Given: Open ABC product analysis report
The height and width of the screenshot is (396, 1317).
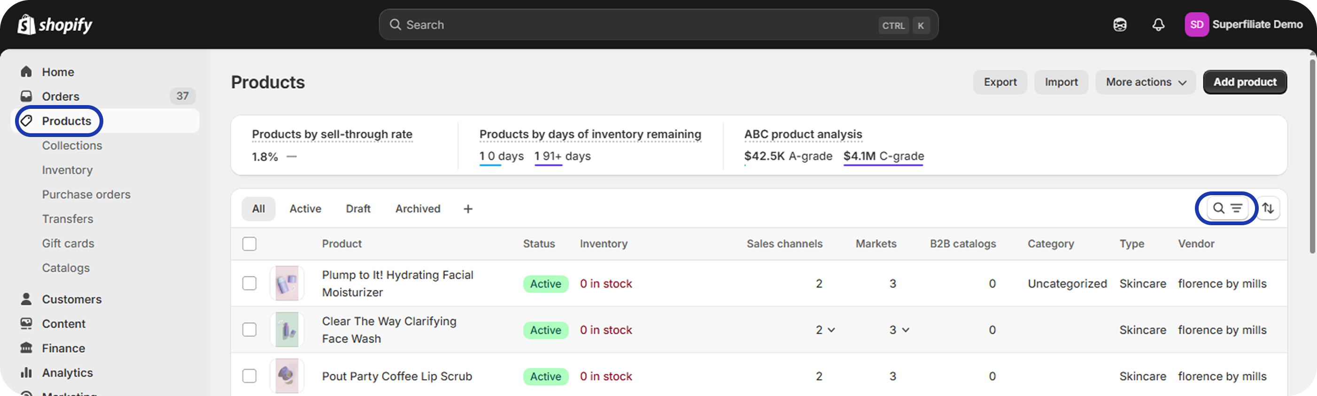Looking at the screenshot, I should pos(803,134).
